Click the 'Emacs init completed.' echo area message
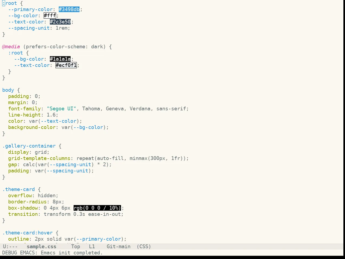The width and height of the screenshot is (345, 259). click(72, 253)
